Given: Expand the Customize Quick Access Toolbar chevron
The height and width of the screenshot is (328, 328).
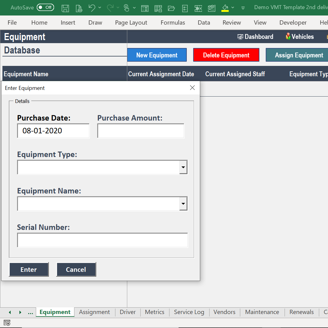Looking at the screenshot, I should (x=243, y=8).
